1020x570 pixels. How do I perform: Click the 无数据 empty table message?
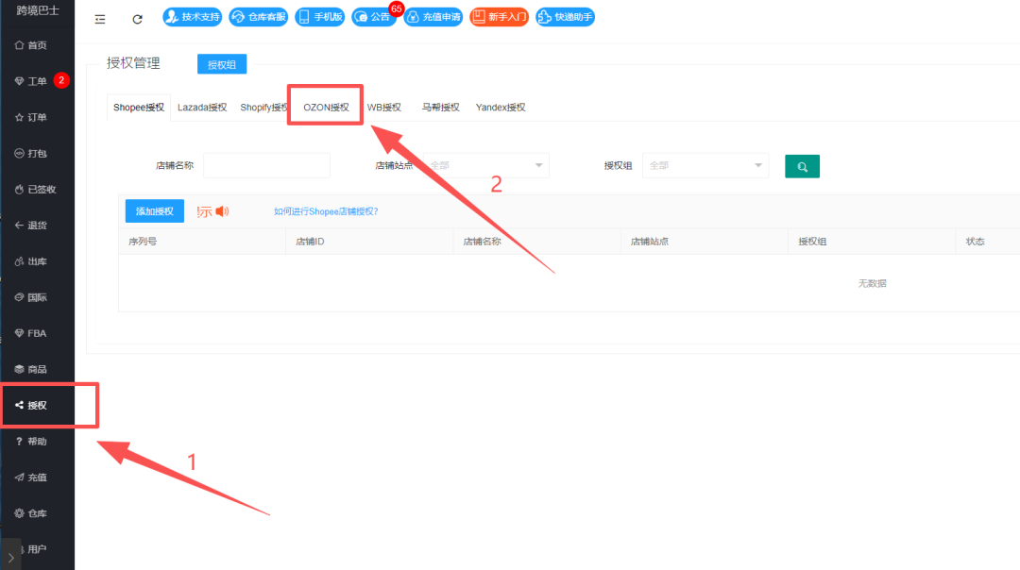(873, 283)
